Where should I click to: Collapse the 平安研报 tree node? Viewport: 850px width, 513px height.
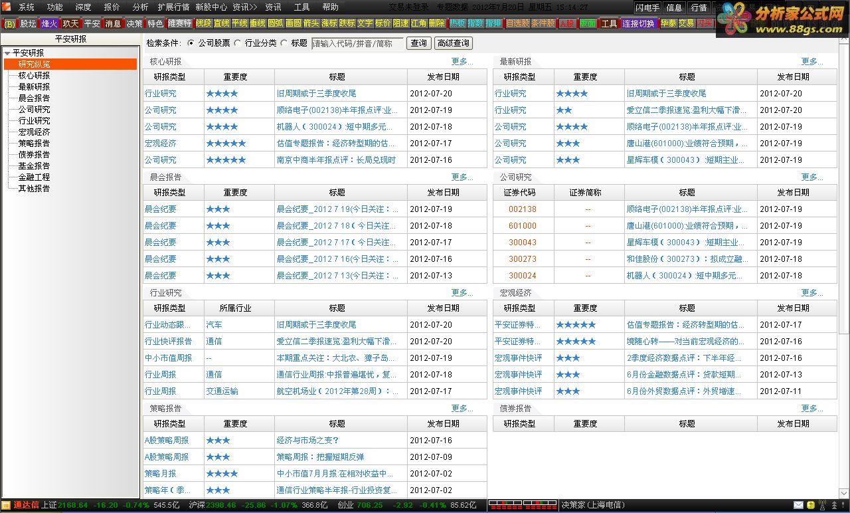pos(7,53)
